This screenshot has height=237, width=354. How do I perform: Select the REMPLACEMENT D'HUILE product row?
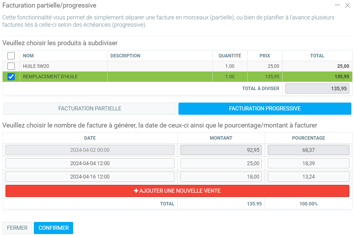[x=50, y=77]
